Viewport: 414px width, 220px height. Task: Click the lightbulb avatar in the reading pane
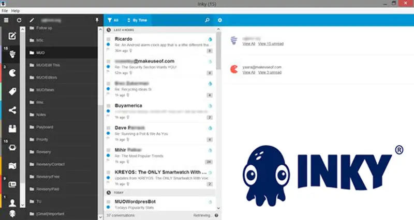(234, 40)
